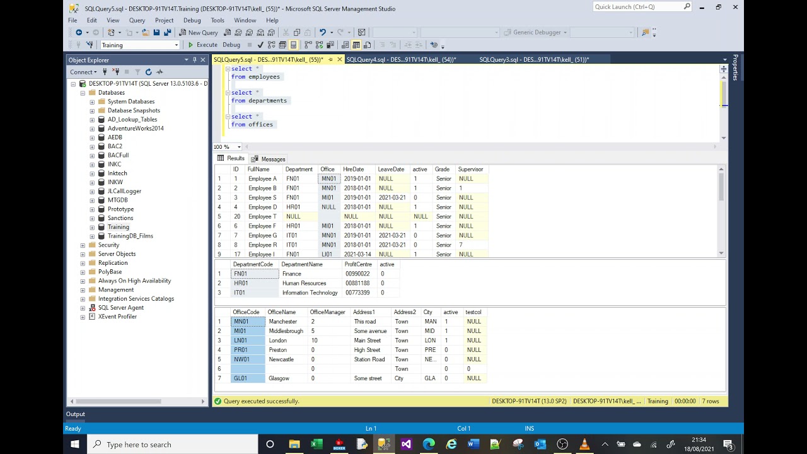Open Excel from the taskbar

[x=316, y=445]
